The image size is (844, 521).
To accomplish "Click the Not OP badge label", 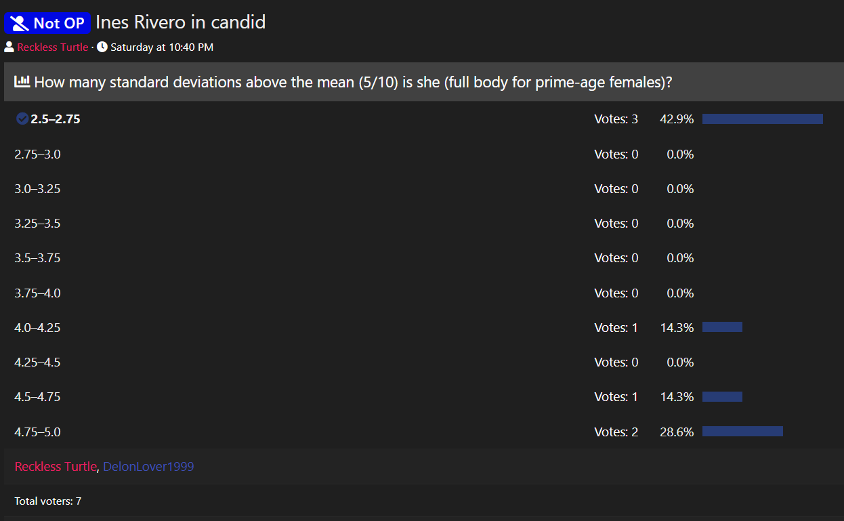I will [x=58, y=24].
